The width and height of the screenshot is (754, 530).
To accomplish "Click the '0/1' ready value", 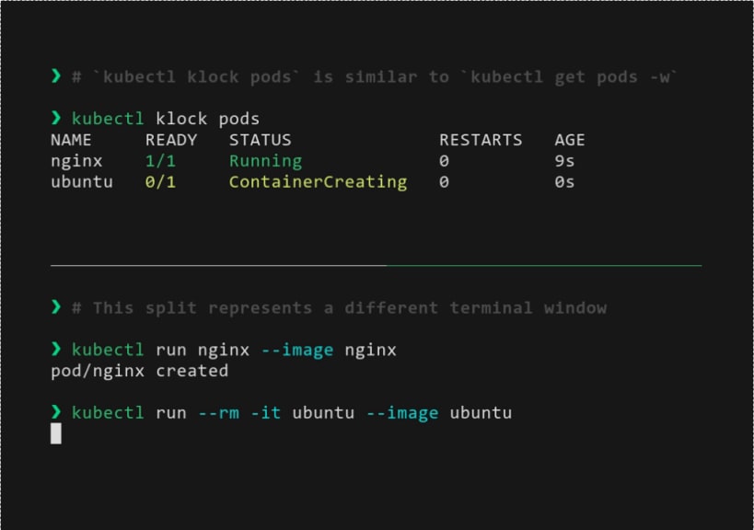I will point(160,182).
